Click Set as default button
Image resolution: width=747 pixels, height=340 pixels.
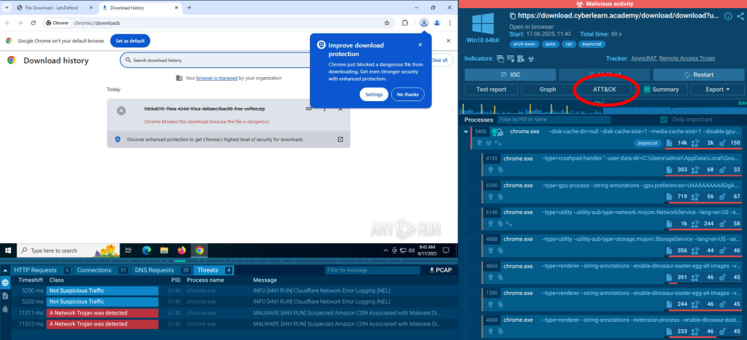tap(130, 41)
